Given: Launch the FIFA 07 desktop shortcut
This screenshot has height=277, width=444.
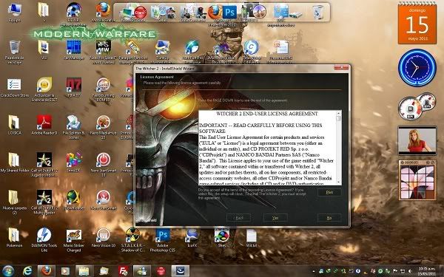Looking at the screenshot, I should click(x=73, y=87).
